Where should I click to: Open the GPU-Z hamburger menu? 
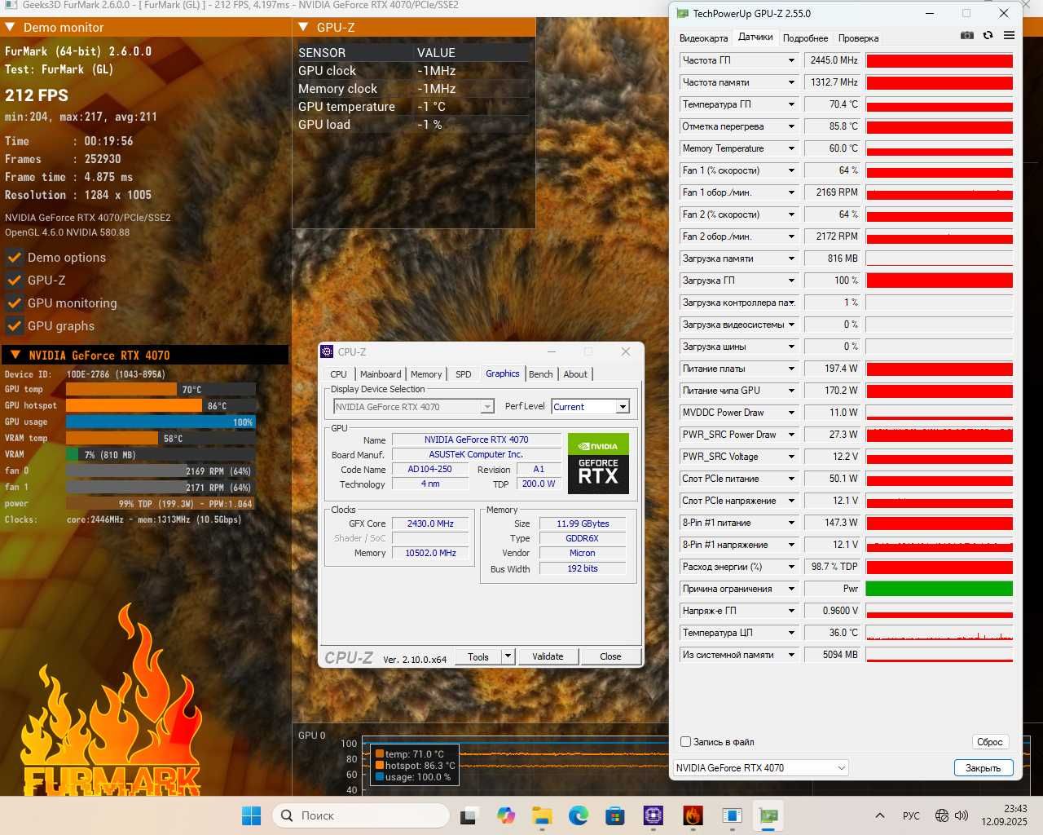1009,36
